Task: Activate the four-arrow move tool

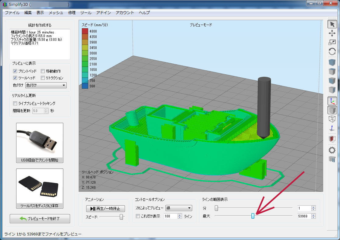Action: (332, 33)
